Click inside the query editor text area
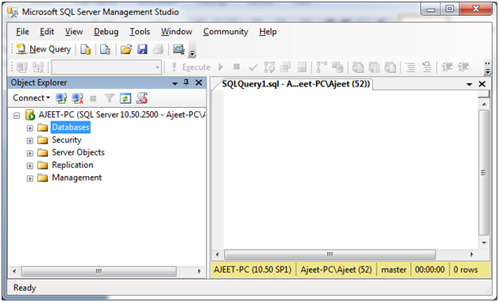Screen dimensions: 499x302 [350, 170]
